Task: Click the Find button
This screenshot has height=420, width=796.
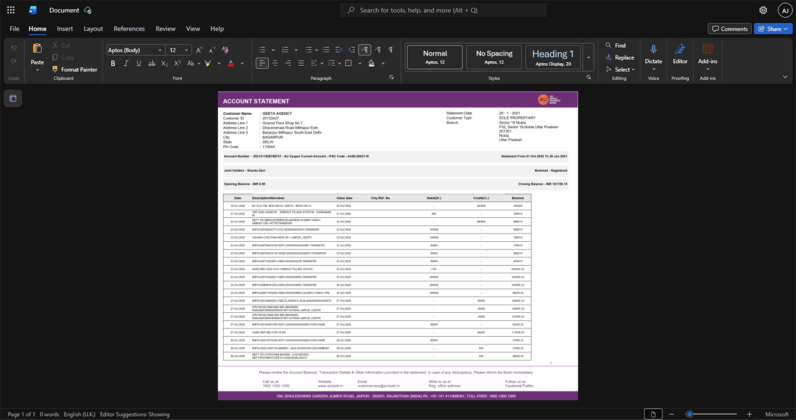Action: [x=615, y=45]
